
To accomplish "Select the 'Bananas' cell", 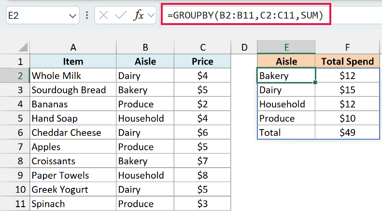I will [x=73, y=104].
